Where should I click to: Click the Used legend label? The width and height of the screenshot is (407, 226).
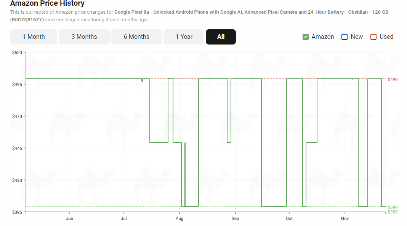(x=386, y=37)
